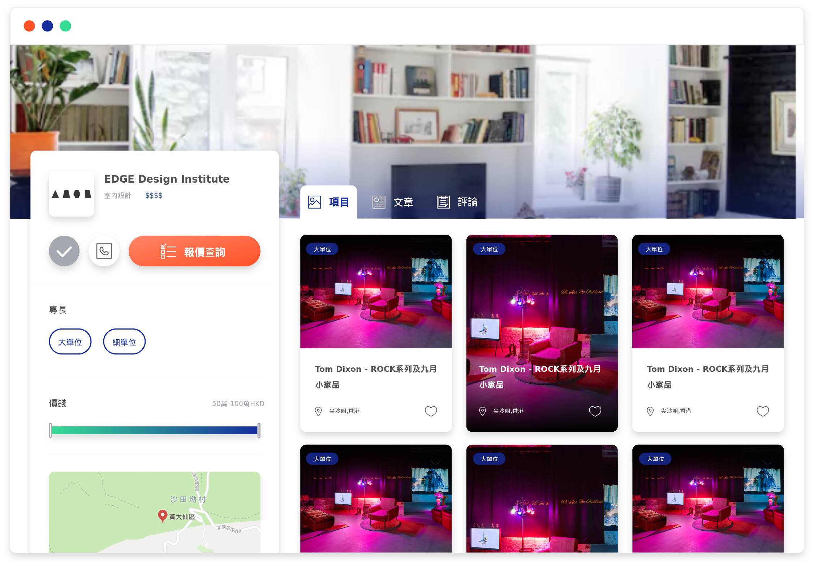Click the 大單位 badge on bottom-middle card

[489, 459]
